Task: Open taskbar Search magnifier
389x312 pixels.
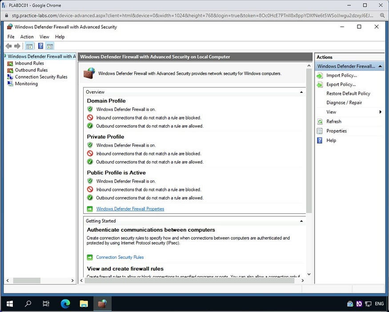Action: coord(28,304)
